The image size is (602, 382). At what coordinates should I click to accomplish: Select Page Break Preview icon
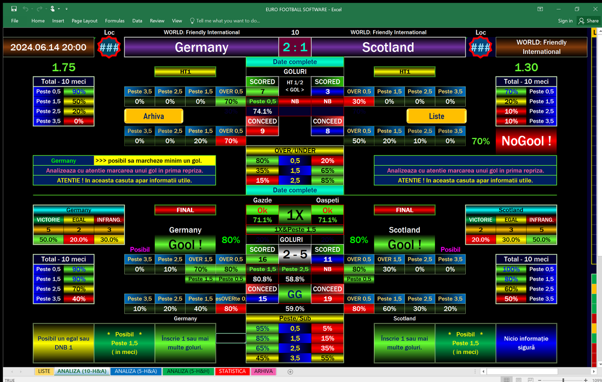coord(531,379)
